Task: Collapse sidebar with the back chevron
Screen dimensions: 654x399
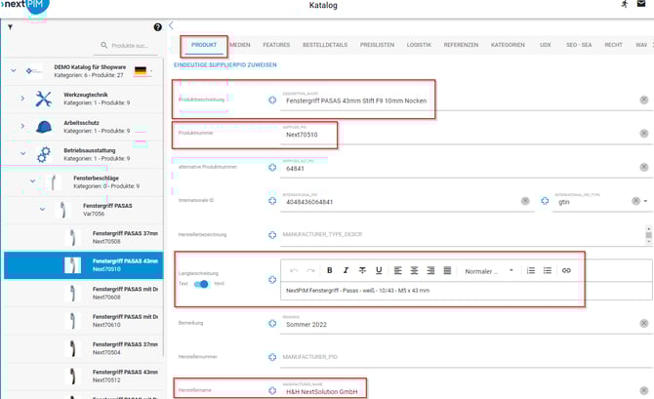Action: (x=171, y=25)
